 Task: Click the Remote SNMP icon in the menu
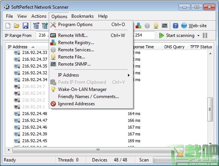tap(53, 64)
